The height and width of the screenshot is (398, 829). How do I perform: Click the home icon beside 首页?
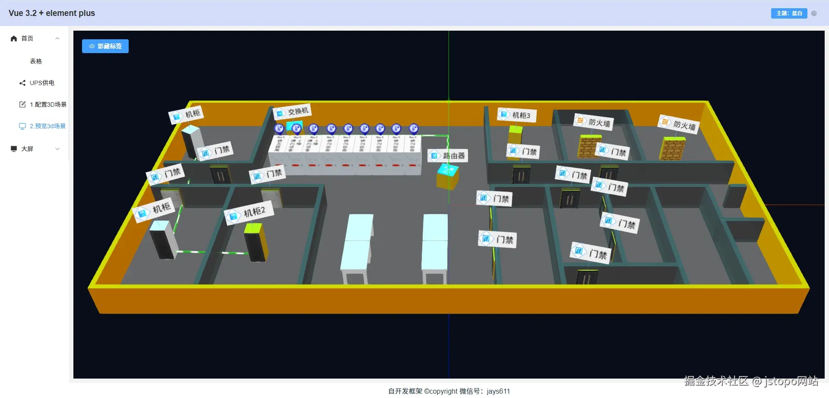[13, 38]
